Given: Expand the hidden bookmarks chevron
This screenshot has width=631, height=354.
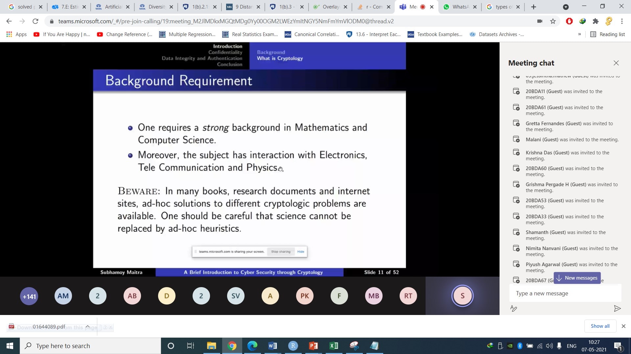Looking at the screenshot, I should point(579,34).
